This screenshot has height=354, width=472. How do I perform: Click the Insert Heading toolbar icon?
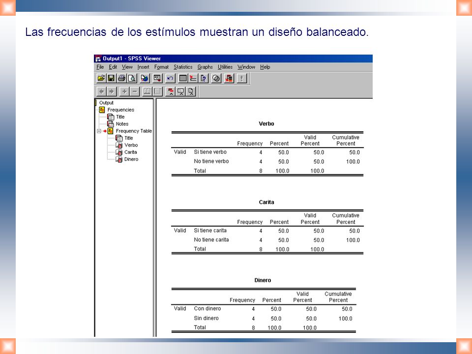coord(171,91)
